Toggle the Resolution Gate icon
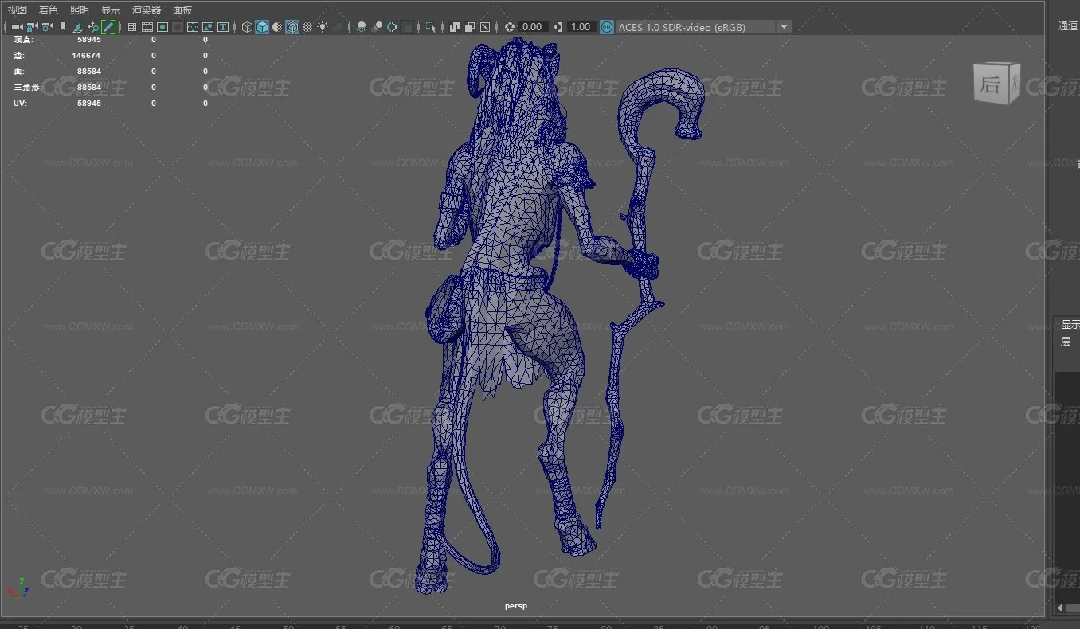The width and height of the screenshot is (1080, 629). point(162,27)
